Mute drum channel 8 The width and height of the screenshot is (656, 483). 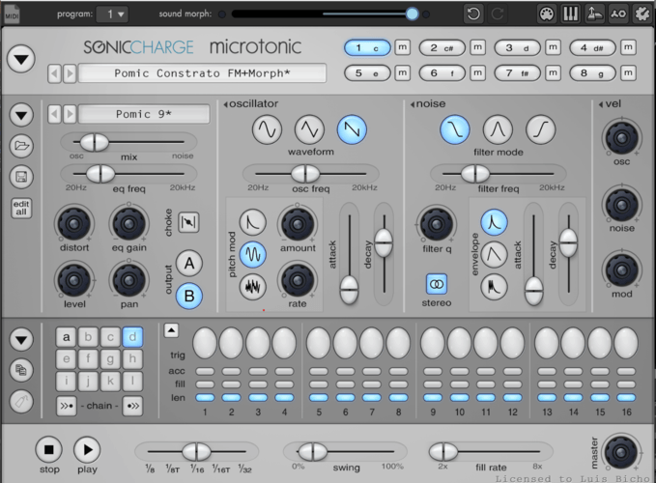tap(628, 73)
